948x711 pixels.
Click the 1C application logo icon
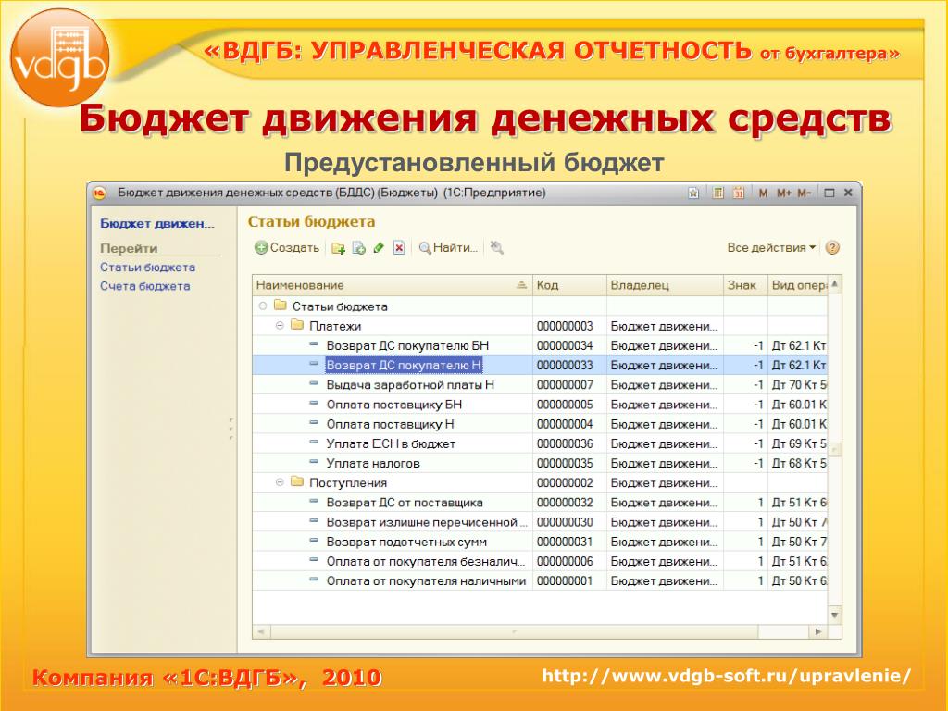click(x=100, y=193)
